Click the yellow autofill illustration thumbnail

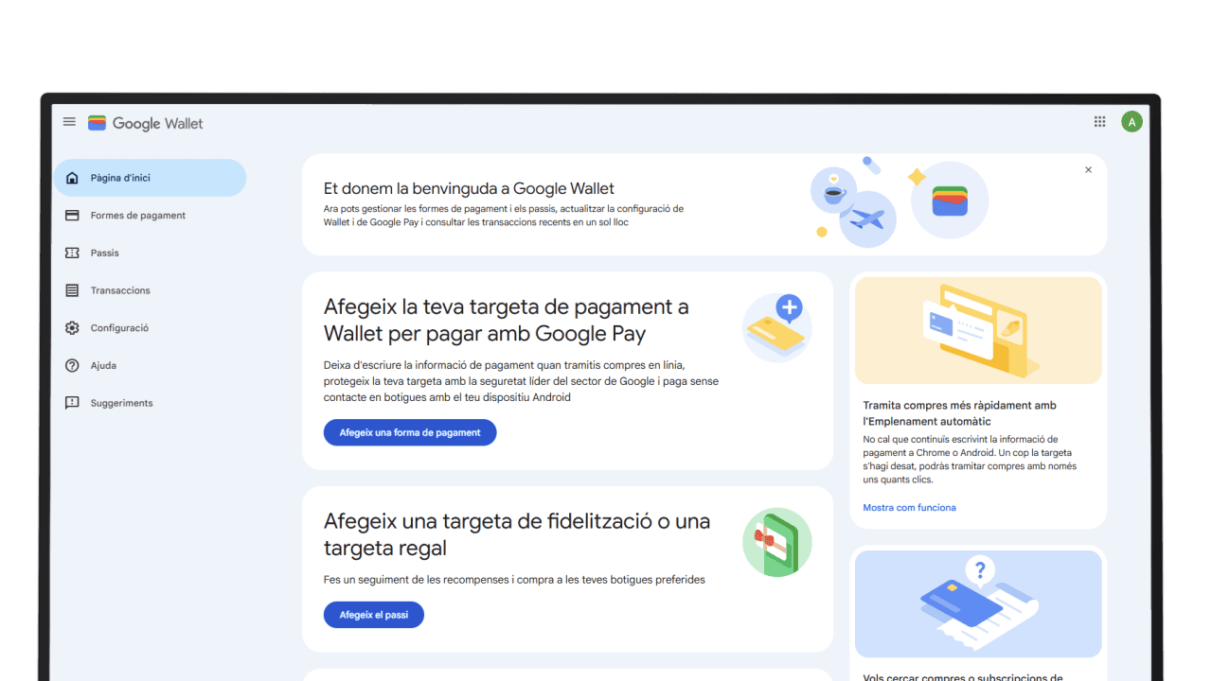point(978,330)
